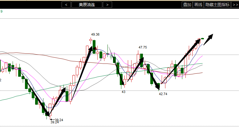
Task: Click the latest small green candle at right
Action: [203, 38]
